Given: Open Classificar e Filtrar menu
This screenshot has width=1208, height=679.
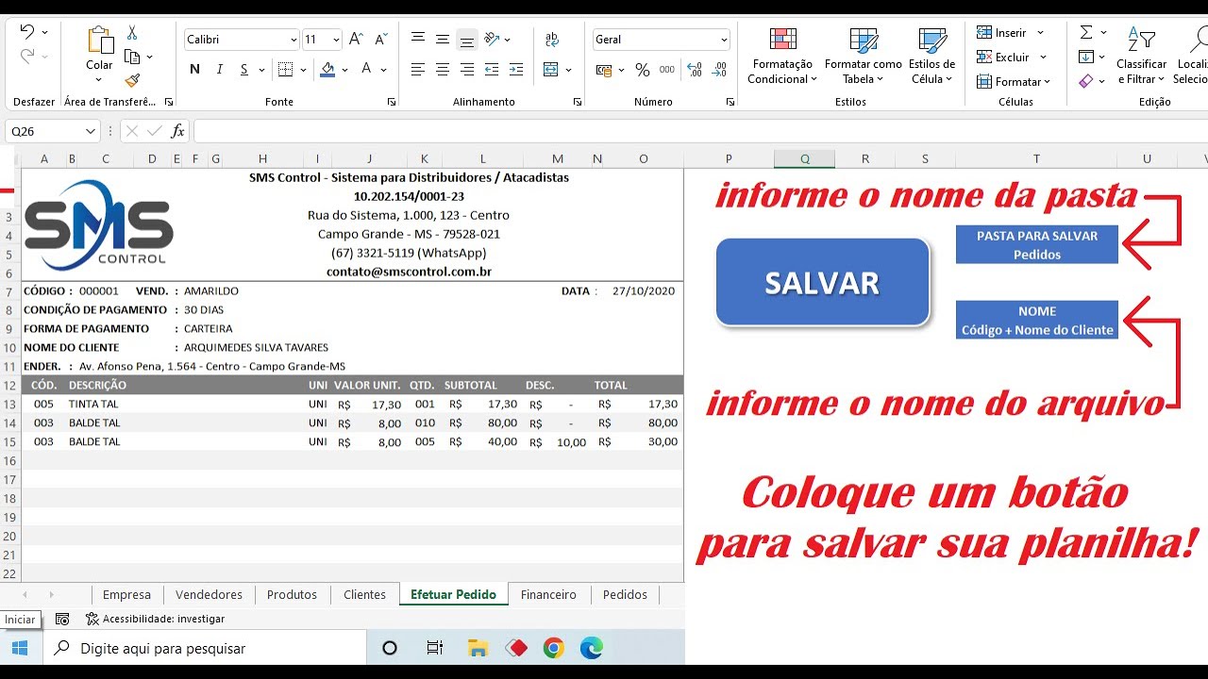Looking at the screenshot, I should coord(1141,56).
